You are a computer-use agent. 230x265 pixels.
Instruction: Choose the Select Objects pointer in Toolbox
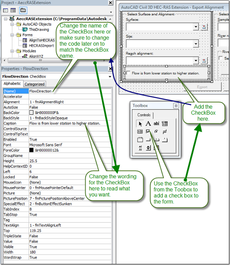140,124
